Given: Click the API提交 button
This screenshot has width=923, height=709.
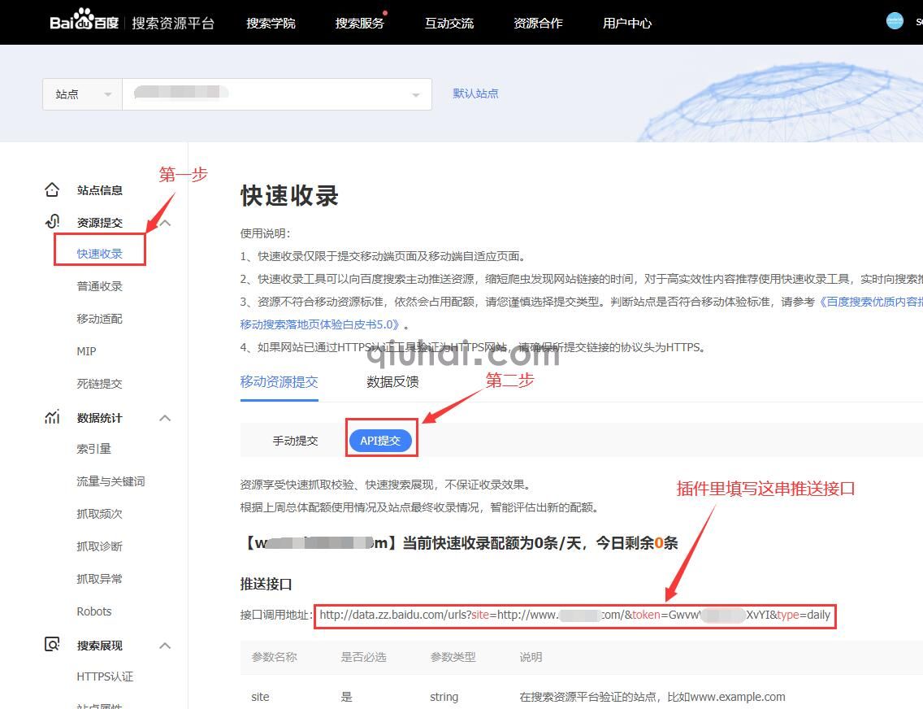Looking at the screenshot, I should point(381,440).
